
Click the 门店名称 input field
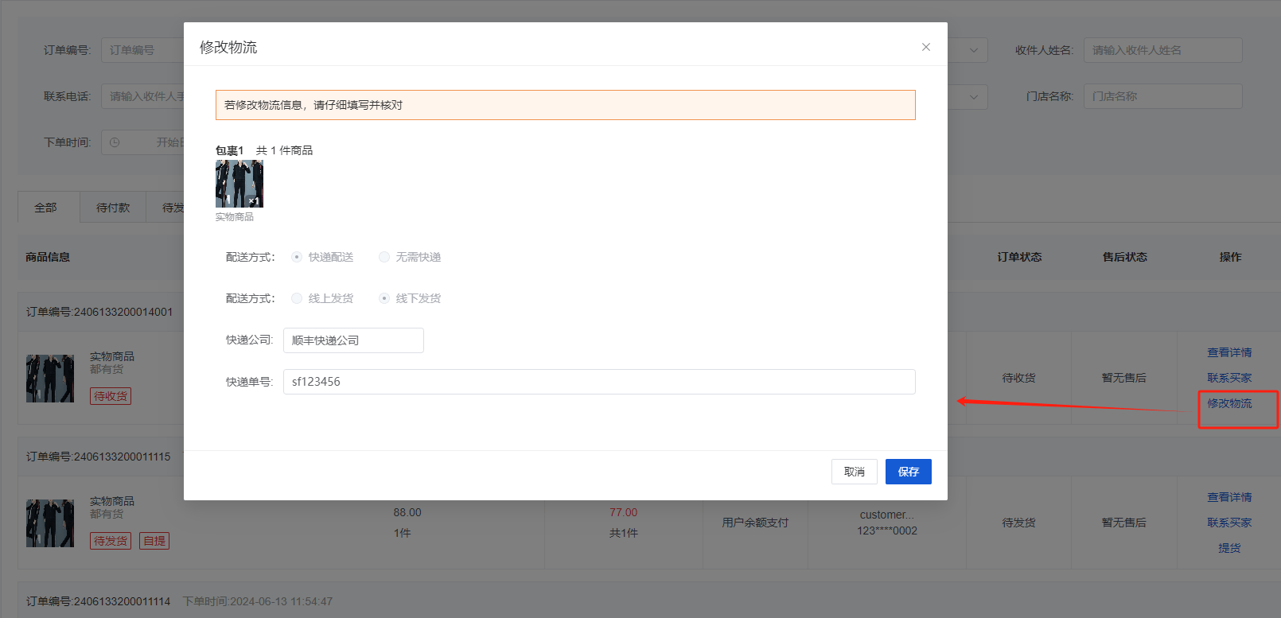pyautogui.click(x=1162, y=96)
